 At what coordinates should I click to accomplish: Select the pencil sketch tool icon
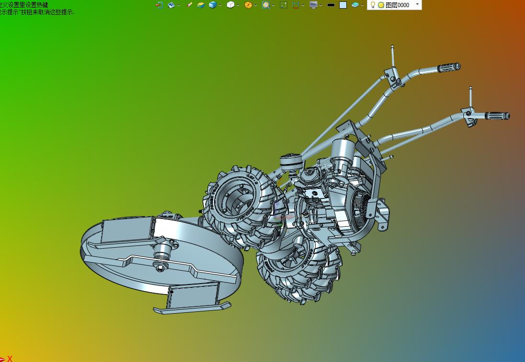coord(190,5)
